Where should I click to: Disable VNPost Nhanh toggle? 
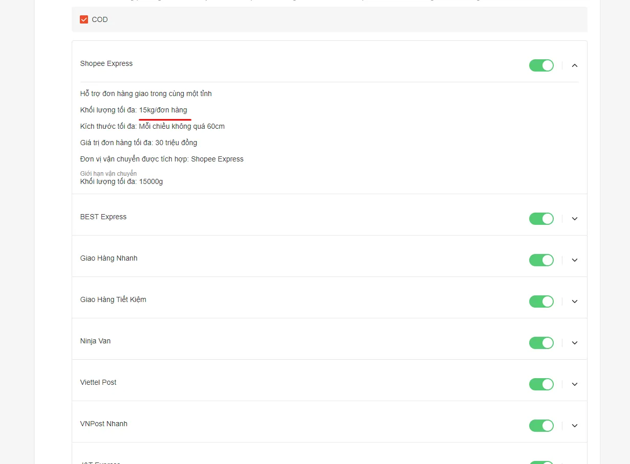pyautogui.click(x=541, y=426)
